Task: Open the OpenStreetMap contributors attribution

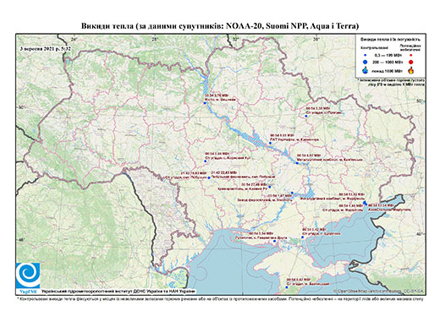Action: coord(379,291)
